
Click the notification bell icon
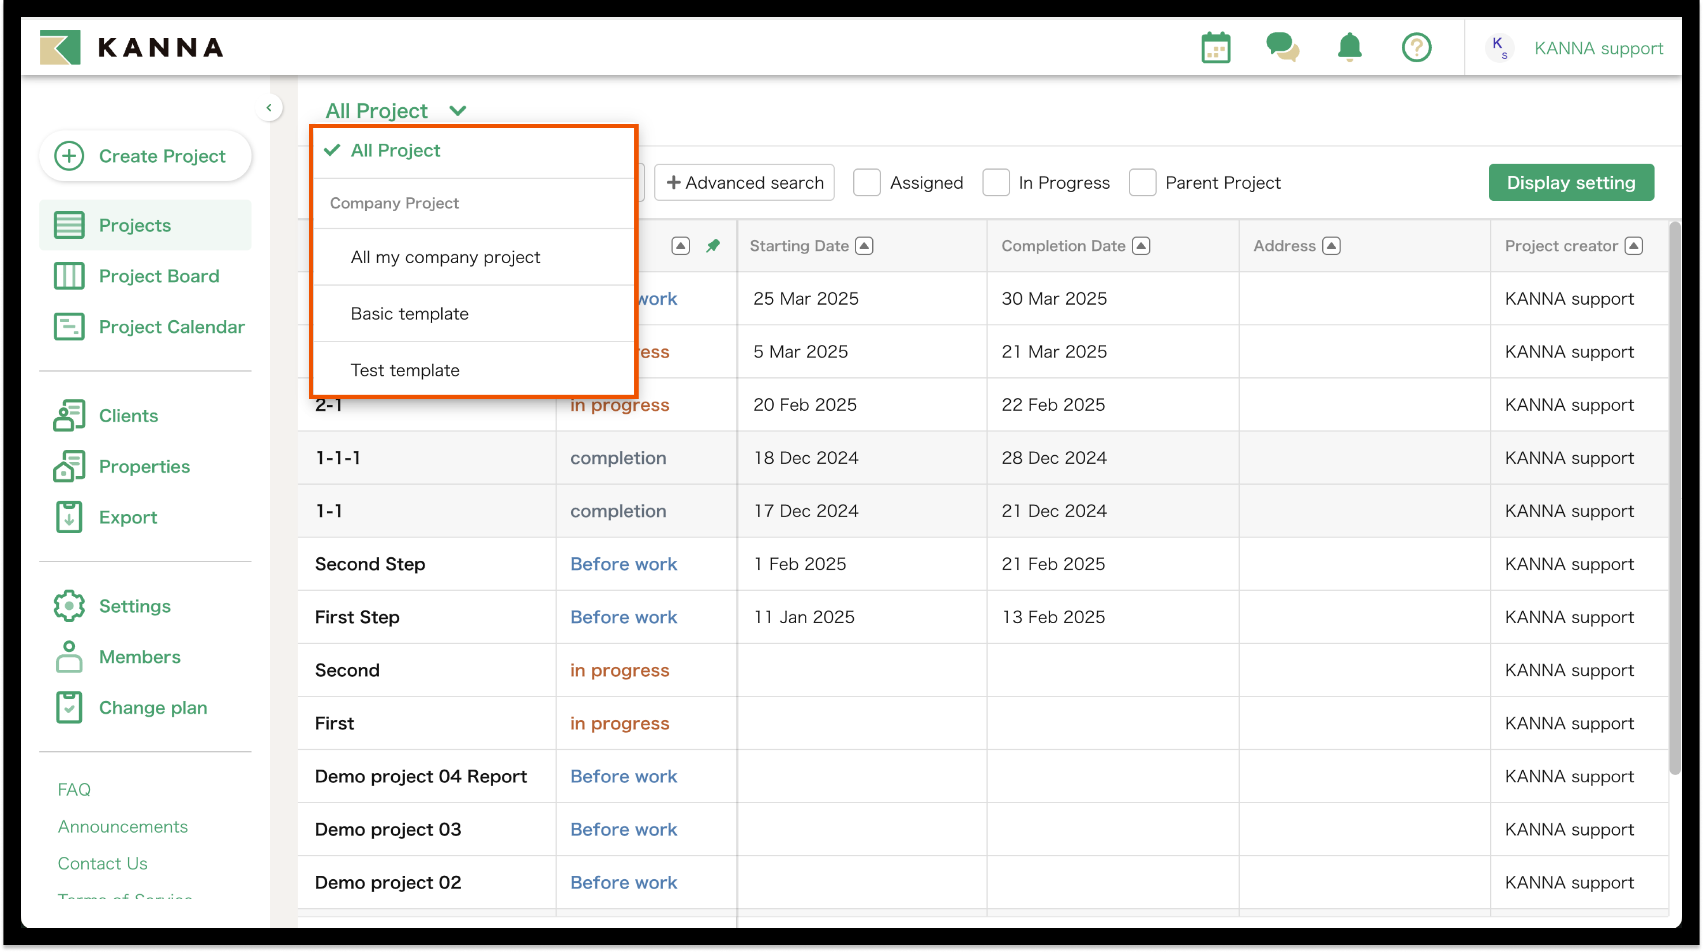click(x=1350, y=48)
